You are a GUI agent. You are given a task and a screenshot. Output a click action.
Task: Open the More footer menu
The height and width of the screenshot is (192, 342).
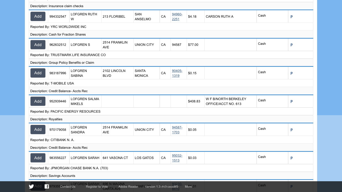point(188,187)
